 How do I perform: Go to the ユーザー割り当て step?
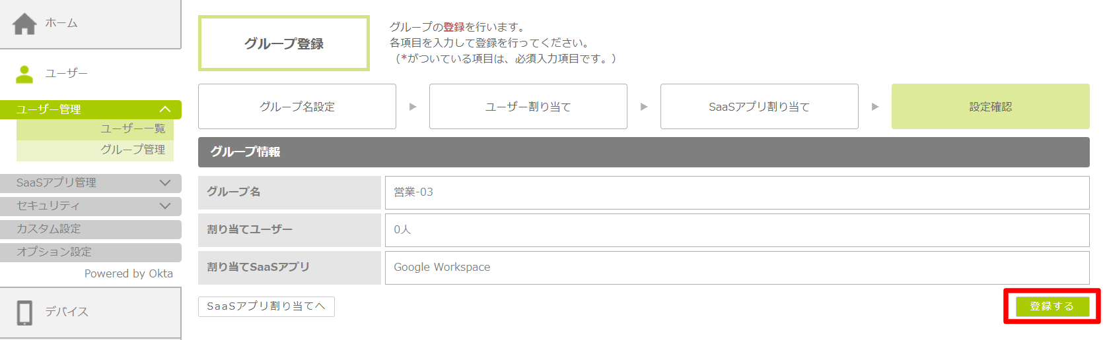tap(528, 107)
